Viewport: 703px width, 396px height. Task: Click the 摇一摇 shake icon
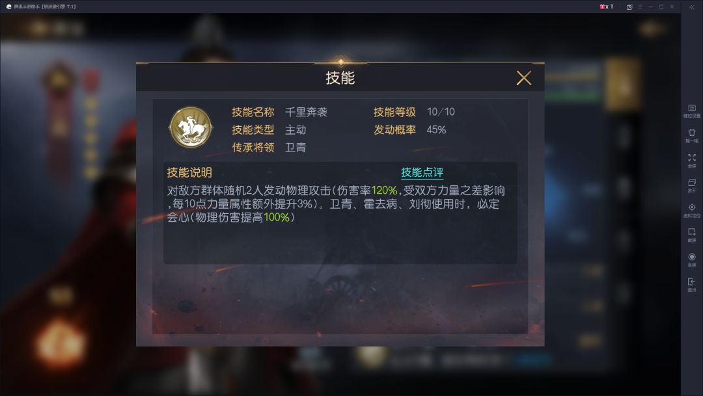[x=692, y=135]
